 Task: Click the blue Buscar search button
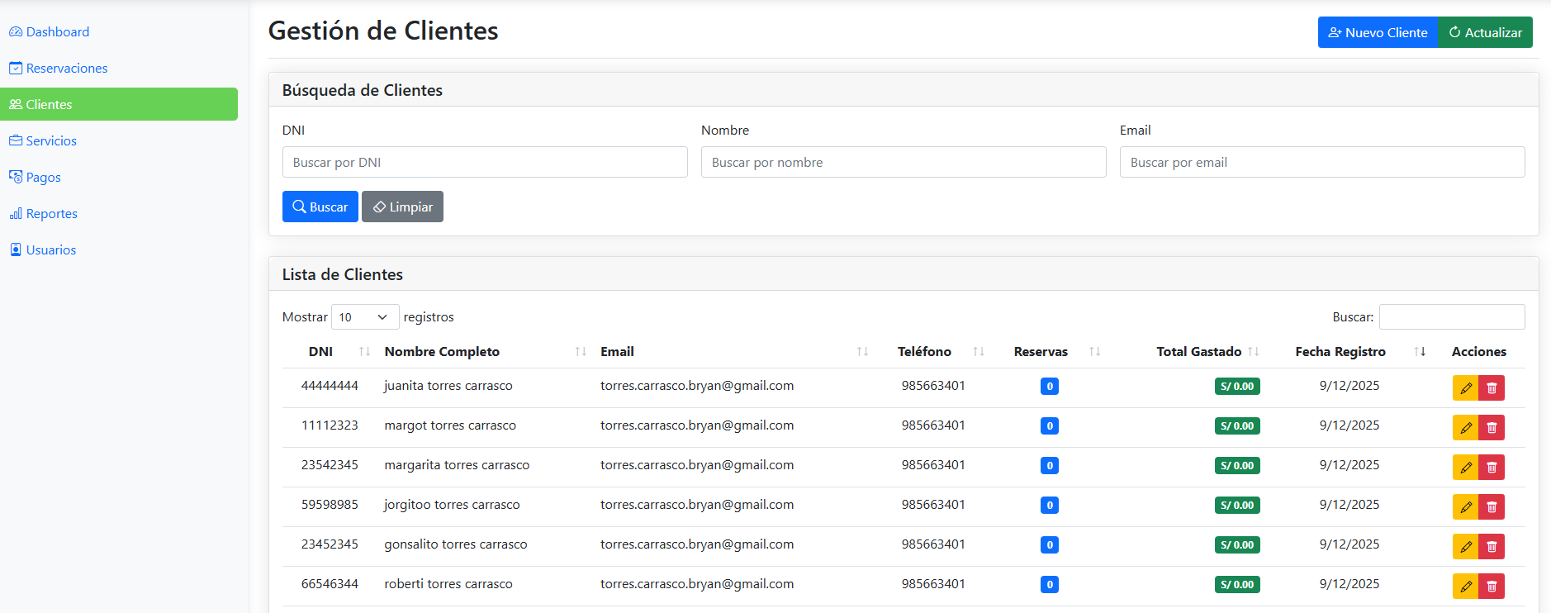[x=320, y=207]
